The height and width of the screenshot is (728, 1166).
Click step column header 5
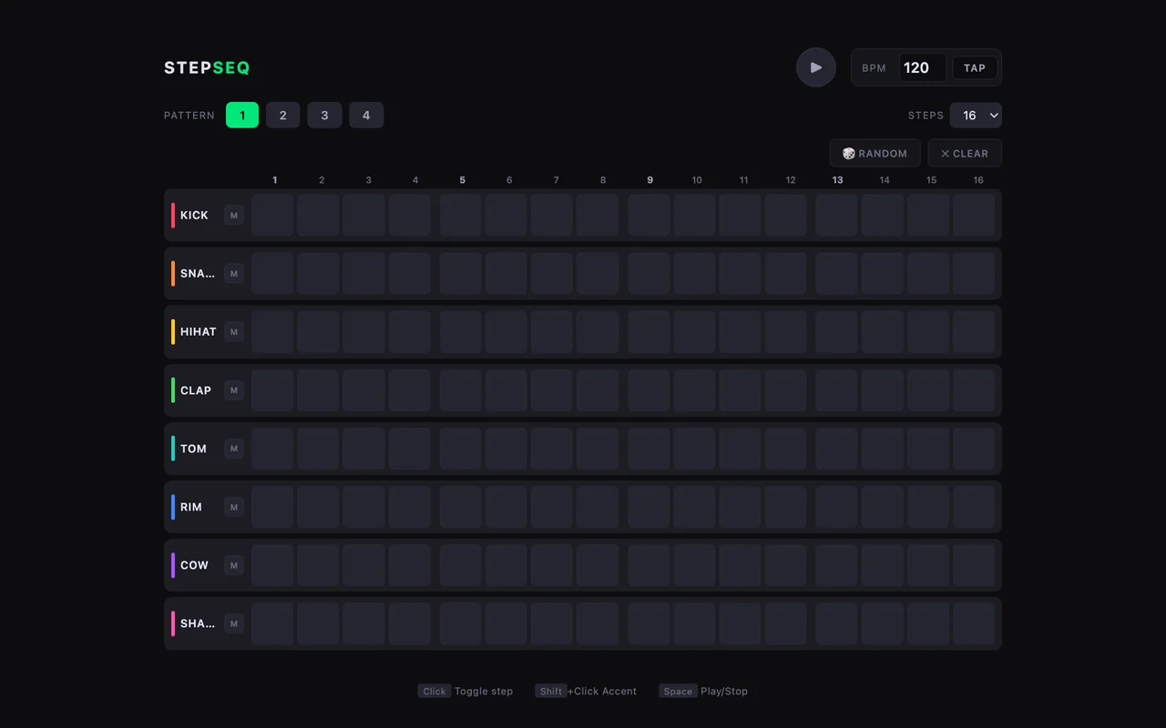pos(462,180)
